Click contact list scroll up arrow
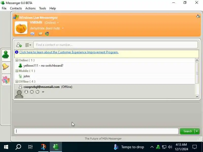This screenshot has width=203, height=152. coord(197,60)
